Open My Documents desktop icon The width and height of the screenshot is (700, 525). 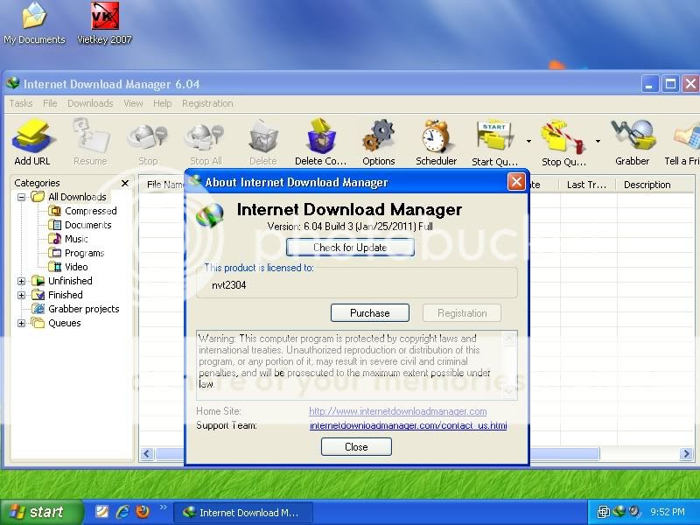(x=34, y=24)
